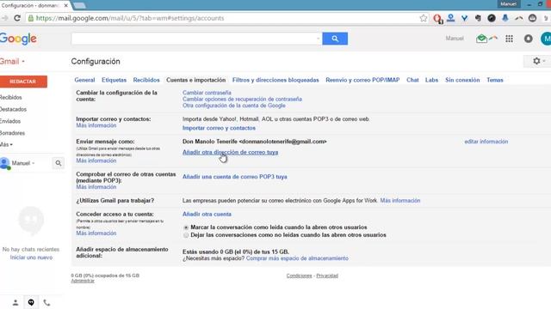Select the Configuración browser tab
Screen dimensions: 551x309
pos(34,5)
